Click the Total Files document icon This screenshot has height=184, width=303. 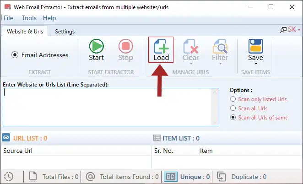32,177
